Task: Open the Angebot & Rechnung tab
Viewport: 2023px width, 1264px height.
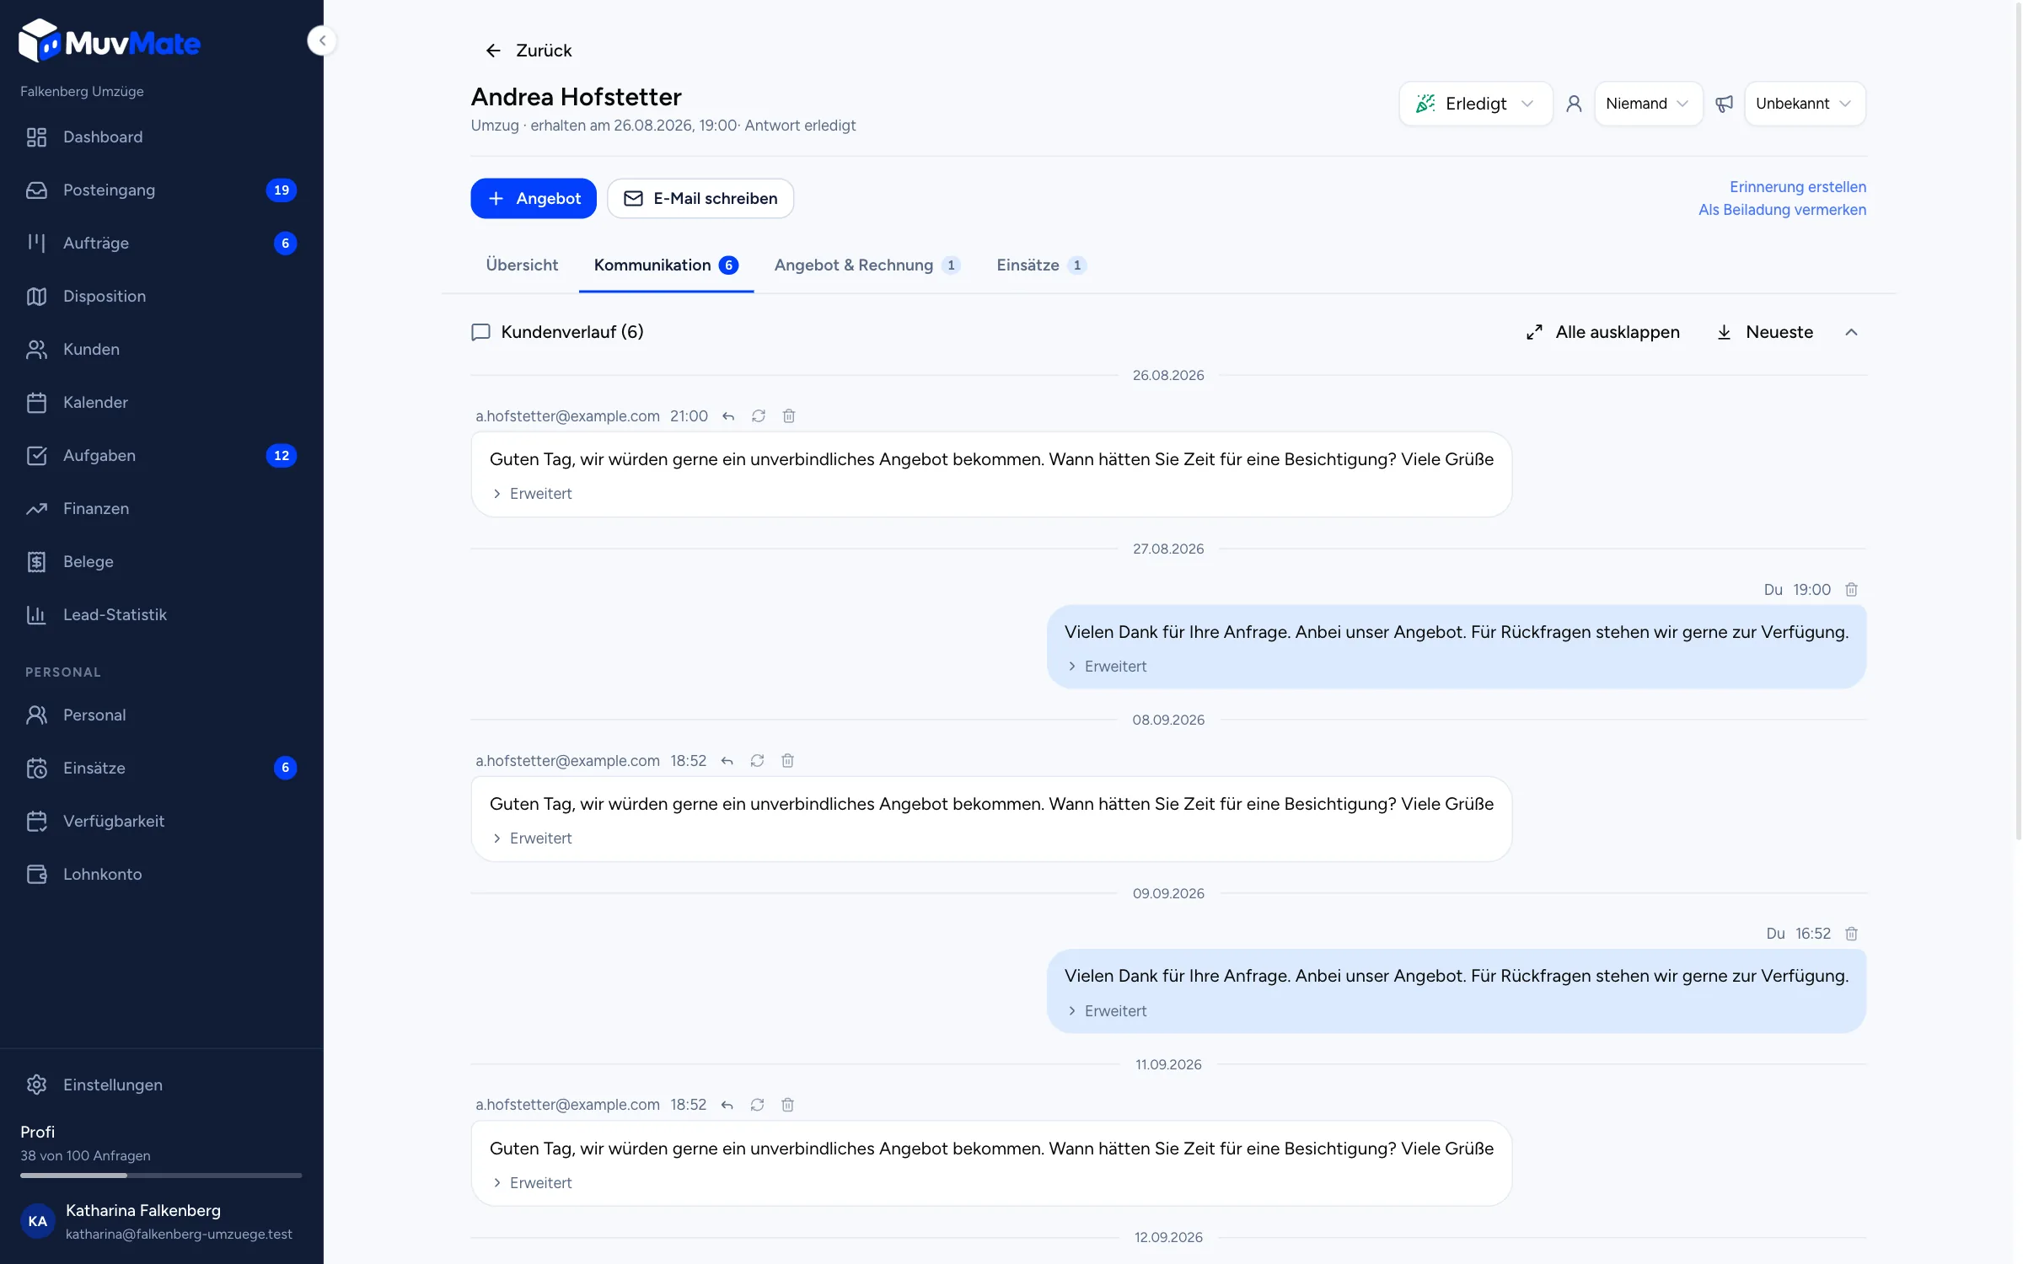Action: (867, 265)
